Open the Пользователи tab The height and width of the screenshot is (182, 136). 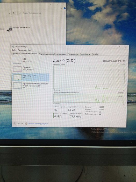point(73,54)
